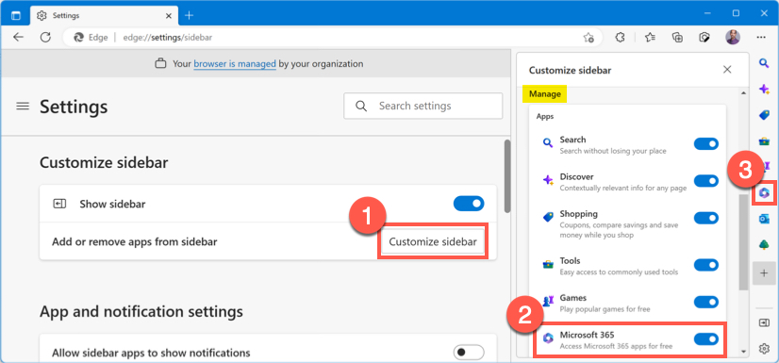The height and width of the screenshot is (363, 779).
Task: Open the Favorites icon in toolbar
Action: [650, 38]
